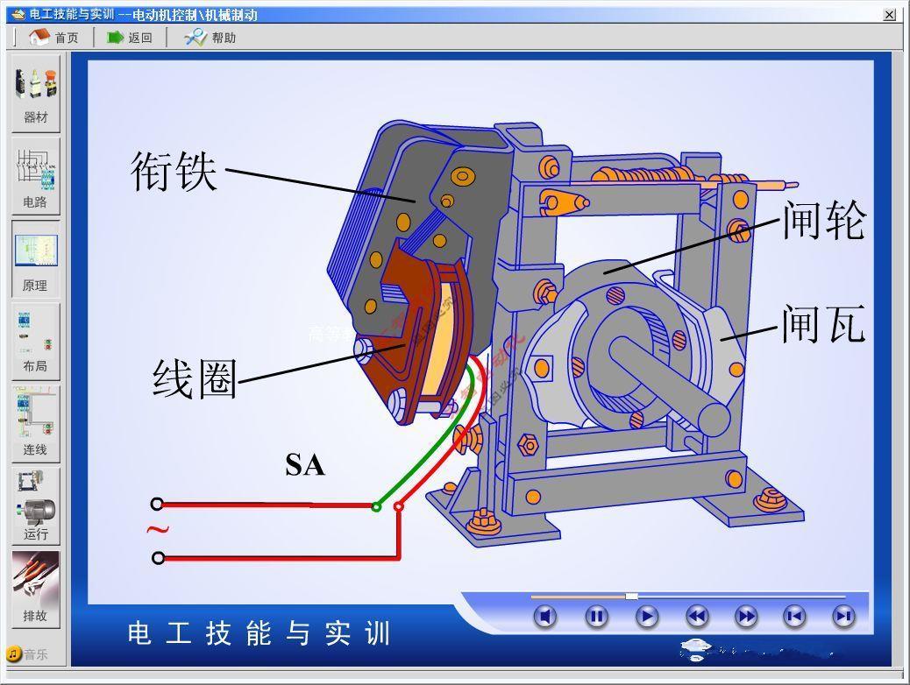910x685 pixels.
Task: Open the 排故 (troubleshooting) tools section
Action: 35,587
